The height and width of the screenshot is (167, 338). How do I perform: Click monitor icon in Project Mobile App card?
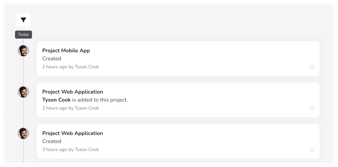coord(312,67)
